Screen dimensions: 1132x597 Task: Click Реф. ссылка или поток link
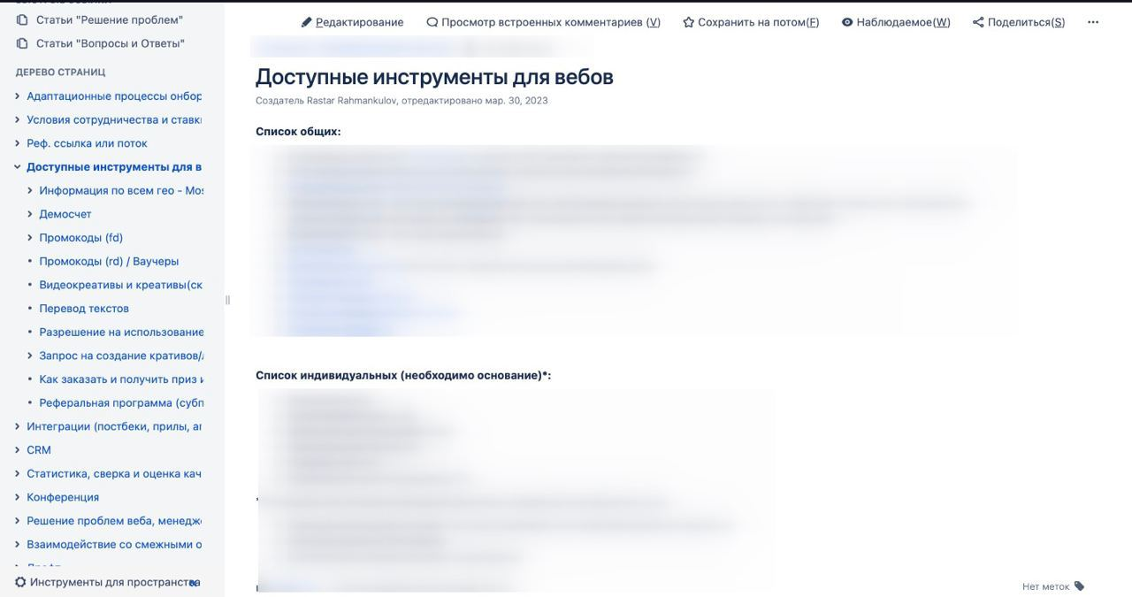click(x=87, y=143)
